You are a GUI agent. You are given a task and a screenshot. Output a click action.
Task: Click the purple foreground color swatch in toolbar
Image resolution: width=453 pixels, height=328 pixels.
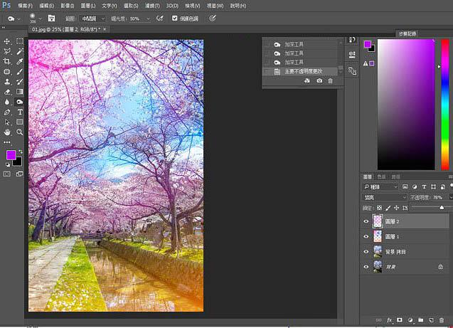[x=11, y=155]
